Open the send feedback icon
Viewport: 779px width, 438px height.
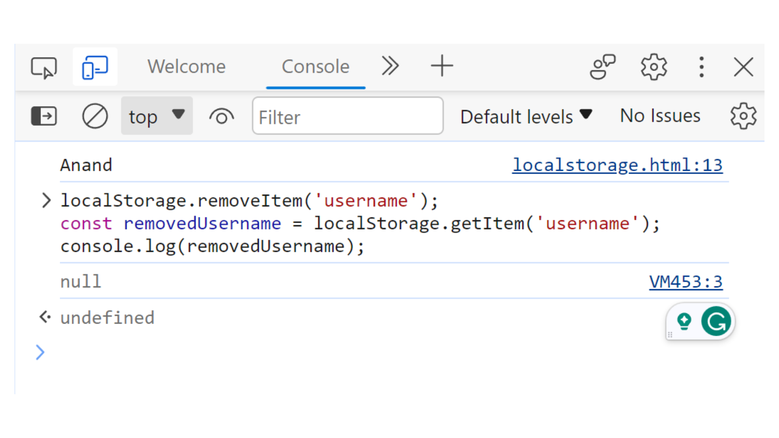tap(603, 67)
